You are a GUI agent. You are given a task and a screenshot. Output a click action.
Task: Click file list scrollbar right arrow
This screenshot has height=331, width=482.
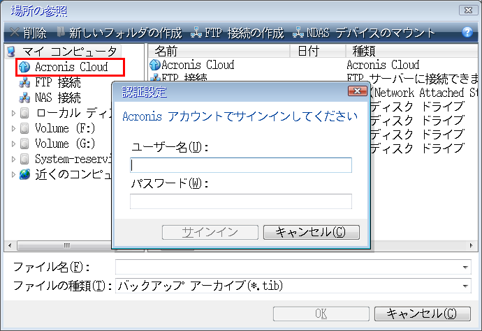point(471,245)
